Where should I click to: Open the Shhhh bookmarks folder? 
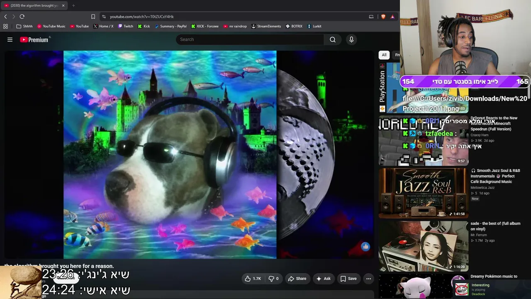24,26
